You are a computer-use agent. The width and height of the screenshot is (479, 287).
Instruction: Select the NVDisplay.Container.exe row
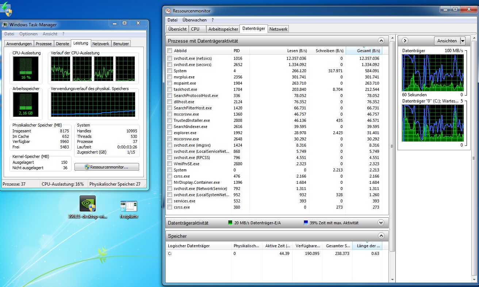coord(275,182)
